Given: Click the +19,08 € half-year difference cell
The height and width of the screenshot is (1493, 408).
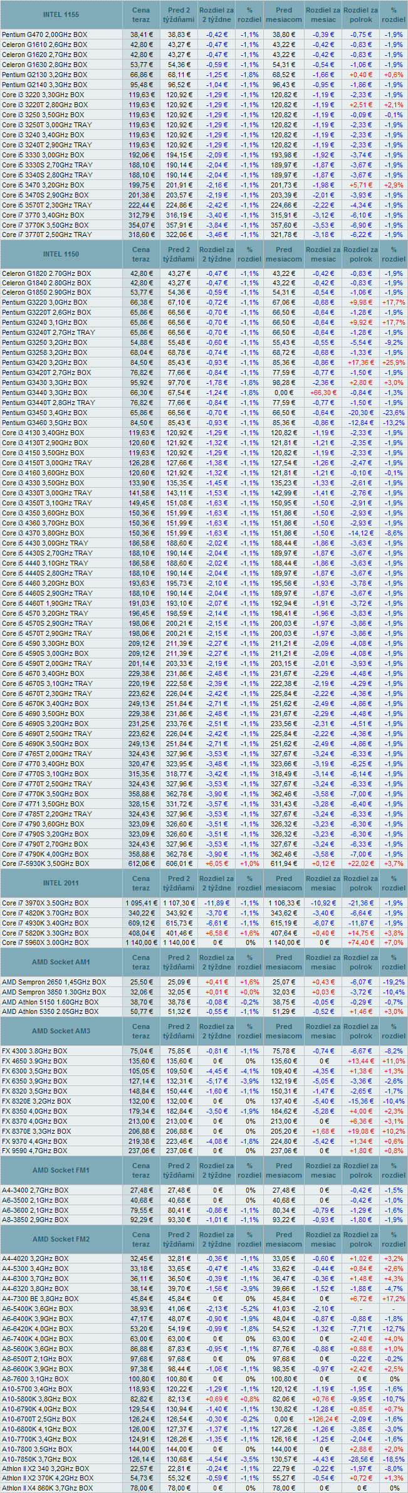Looking at the screenshot, I should (x=361, y=1131).
